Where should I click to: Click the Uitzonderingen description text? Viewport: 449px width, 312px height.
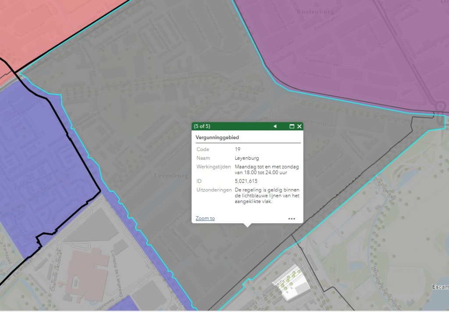(267, 196)
